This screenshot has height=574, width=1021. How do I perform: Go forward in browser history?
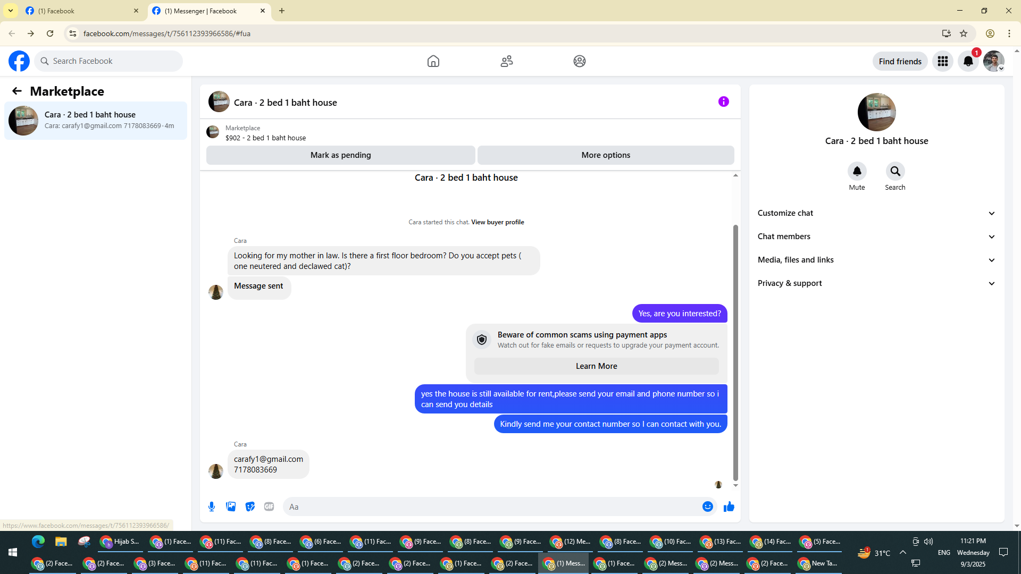[31, 33]
